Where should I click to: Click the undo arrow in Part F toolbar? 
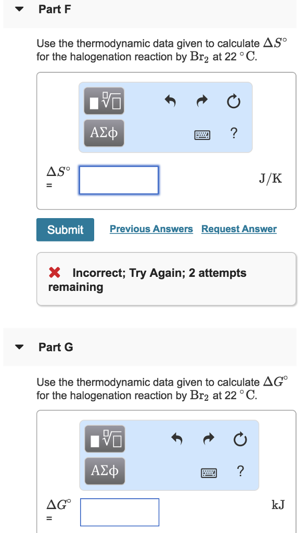coord(171,101)
